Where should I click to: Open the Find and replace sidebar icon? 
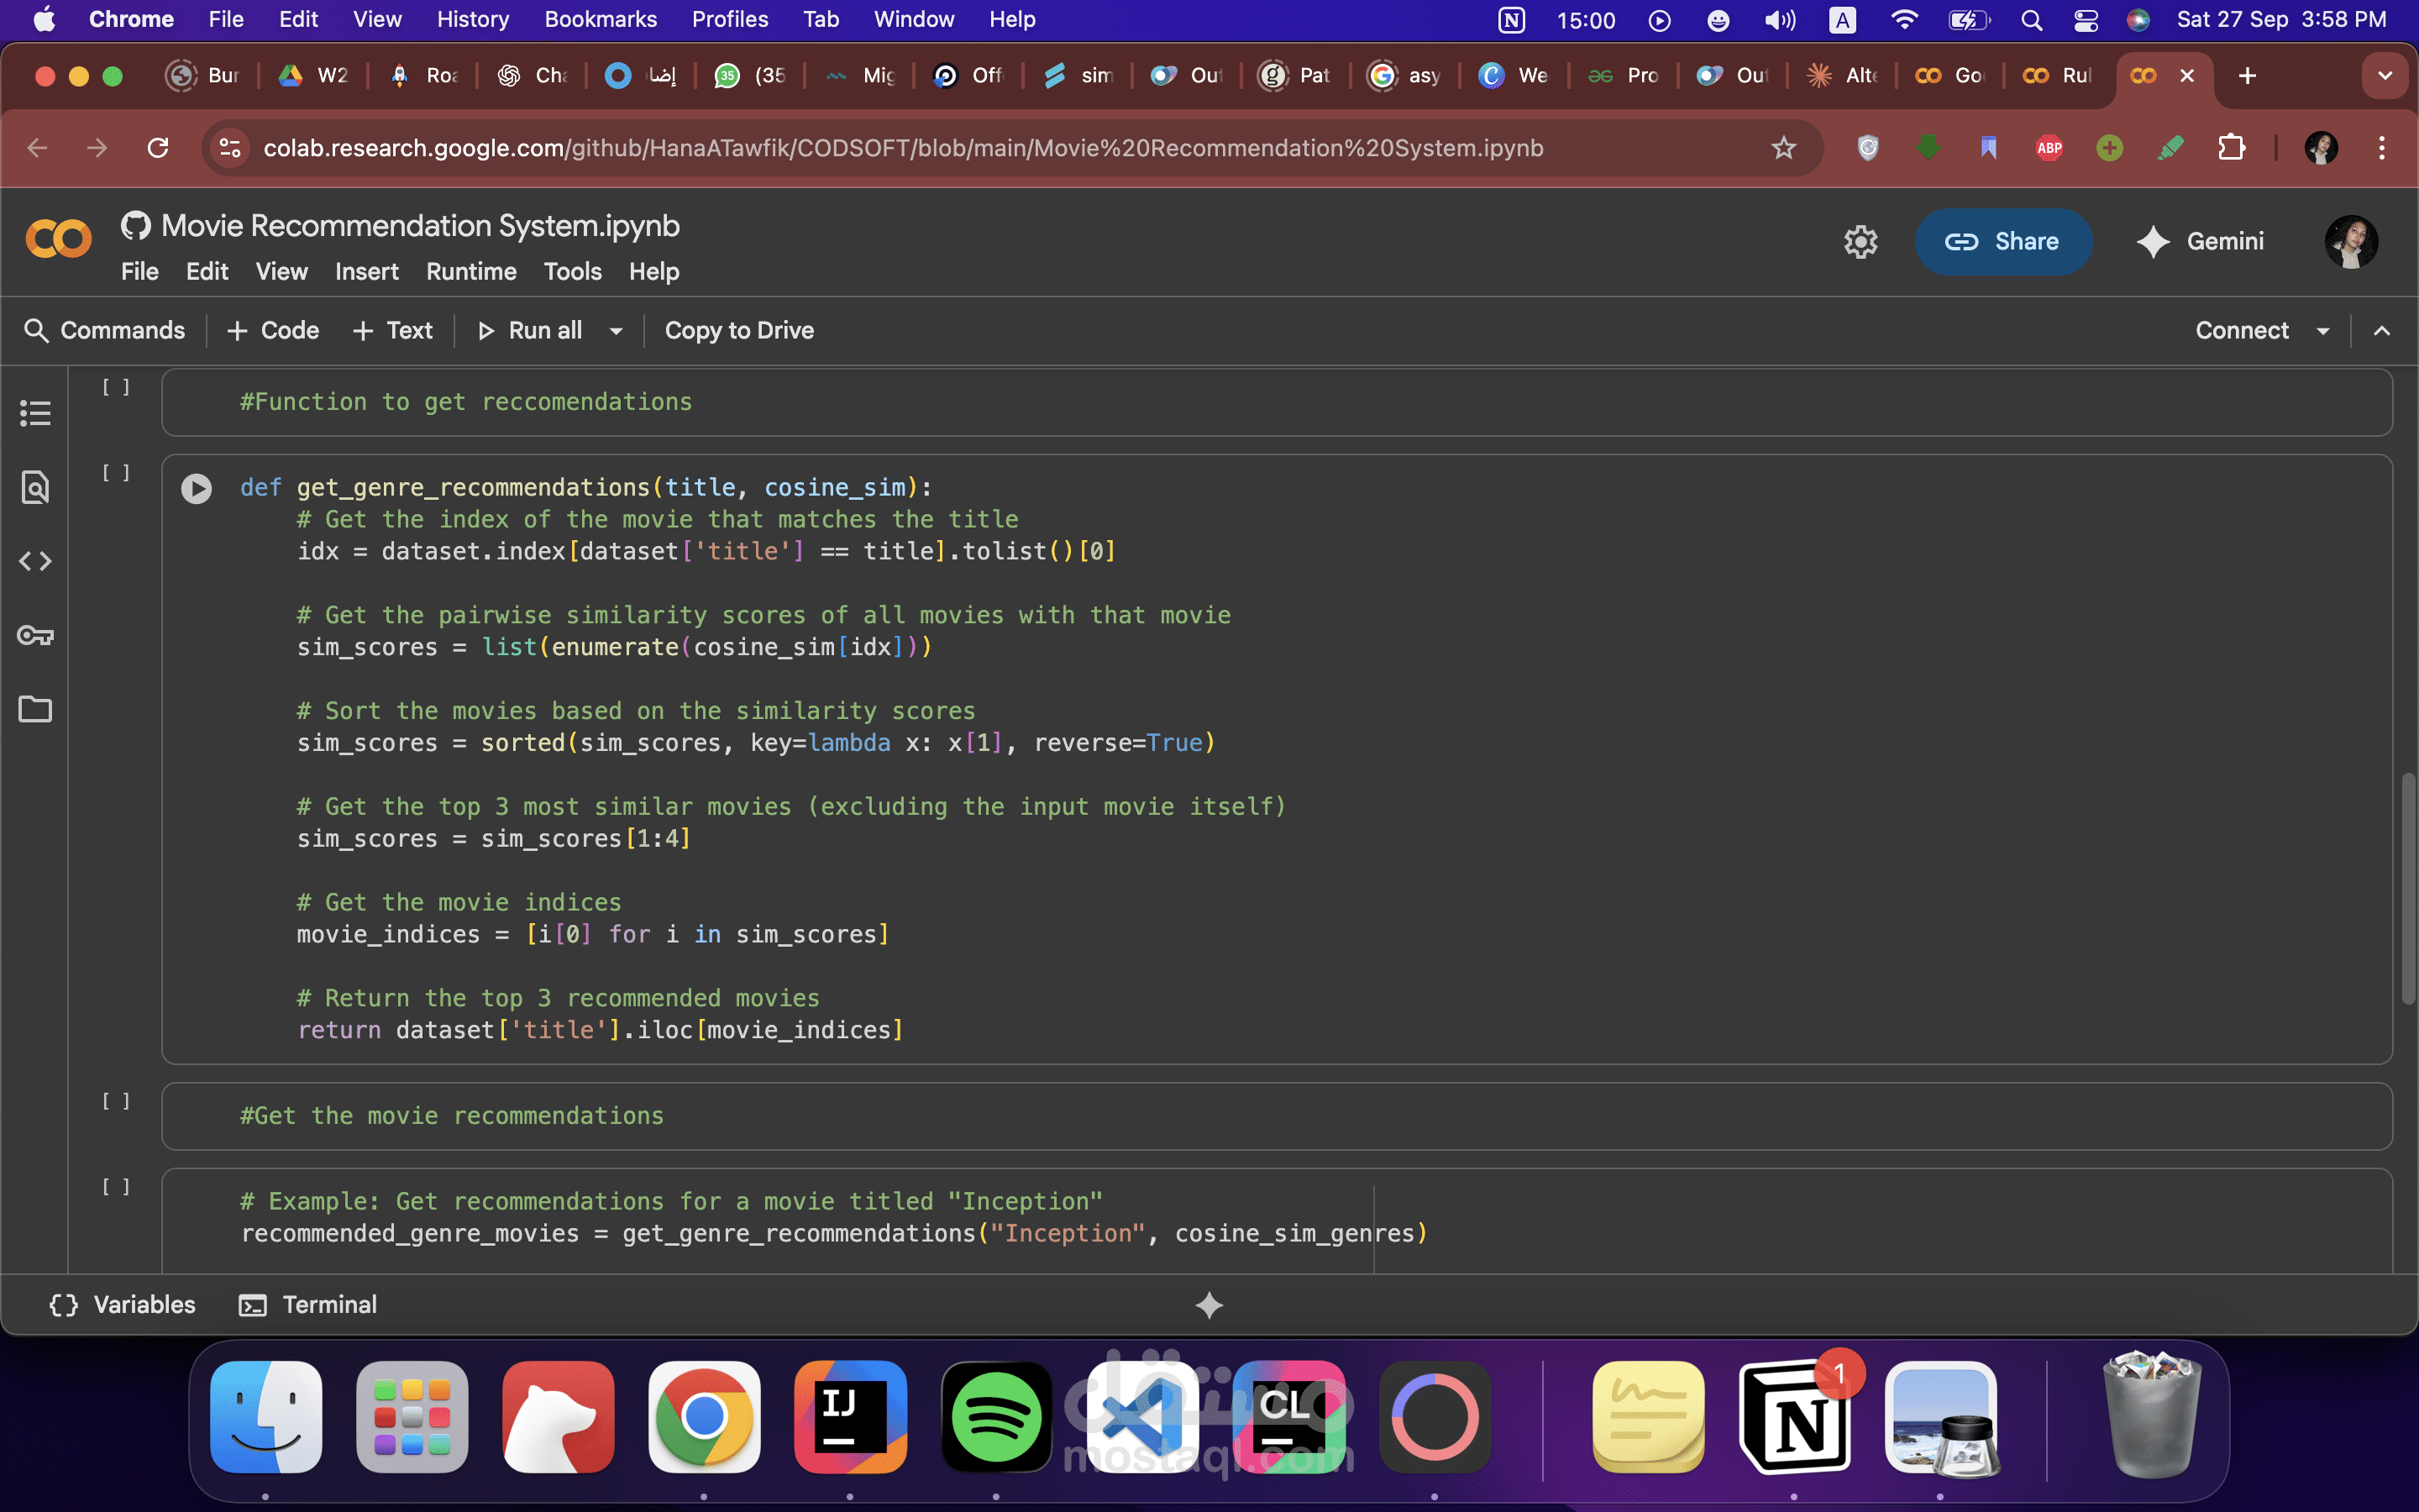[x=35, y=487]
